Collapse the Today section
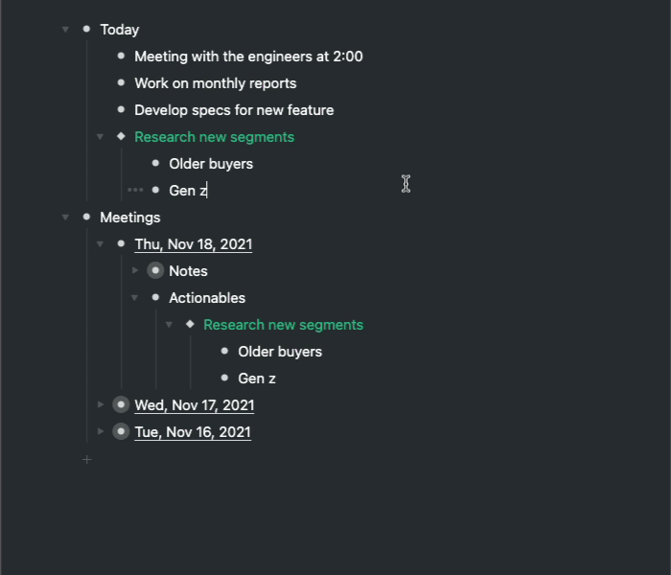Image resolution: width=671 pixels, height=575 pixels. pyautogui.click(x=65, y=30)
